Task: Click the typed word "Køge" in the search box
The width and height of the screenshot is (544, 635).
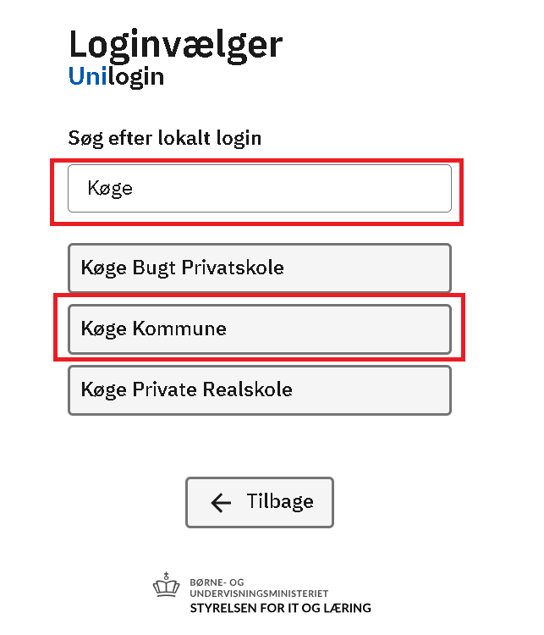Action: [110, 188]
